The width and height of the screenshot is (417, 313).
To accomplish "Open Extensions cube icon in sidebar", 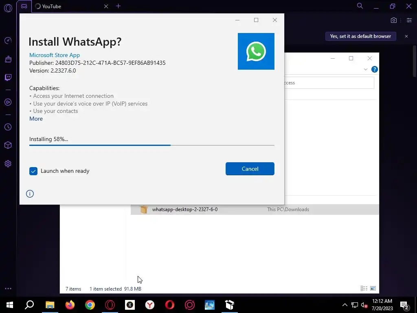I will [8, 145].
